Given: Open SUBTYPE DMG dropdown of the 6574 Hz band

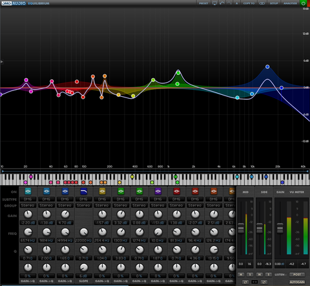Looking at the screenshot, I should click(28, 199).
